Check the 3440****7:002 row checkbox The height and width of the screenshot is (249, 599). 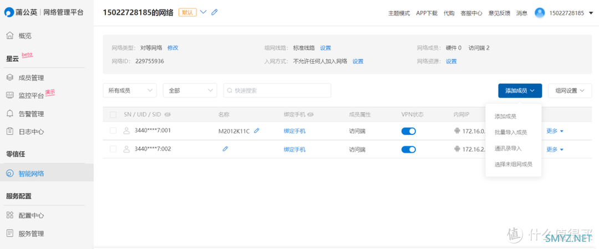pos(113,149)
